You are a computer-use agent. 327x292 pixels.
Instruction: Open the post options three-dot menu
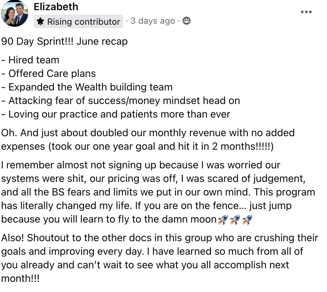[x=306, y=12]
